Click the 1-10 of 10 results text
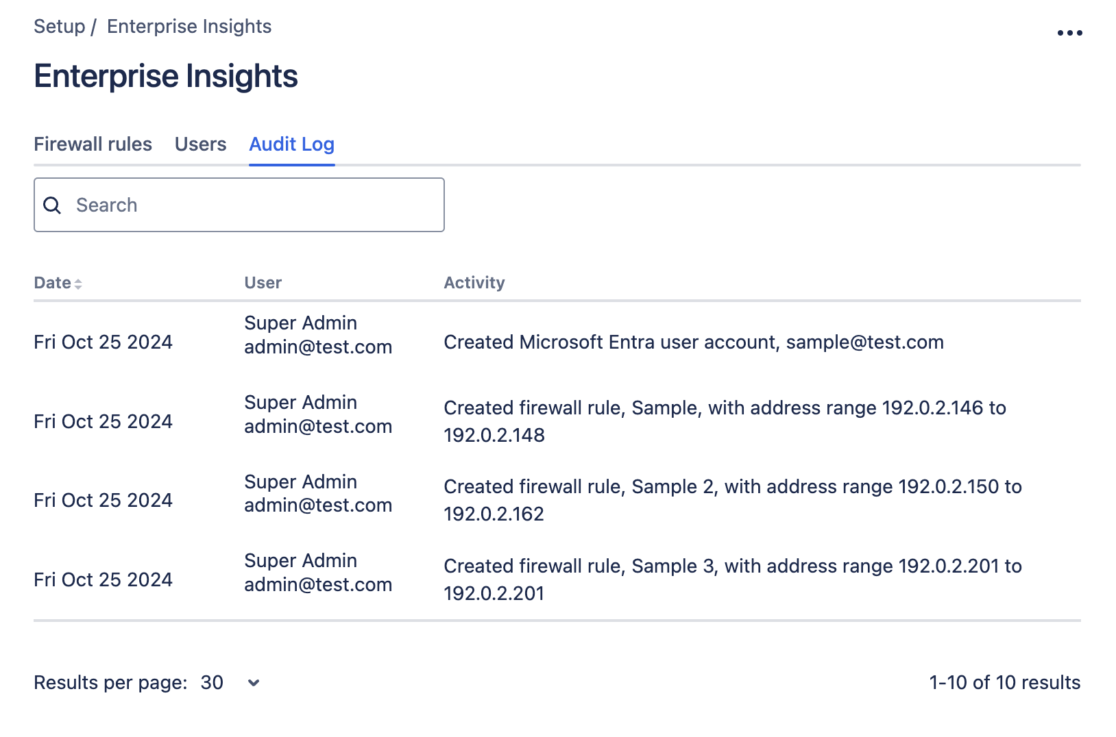The width and height of the screenshot is (1116, 737). pos(1004,683)
